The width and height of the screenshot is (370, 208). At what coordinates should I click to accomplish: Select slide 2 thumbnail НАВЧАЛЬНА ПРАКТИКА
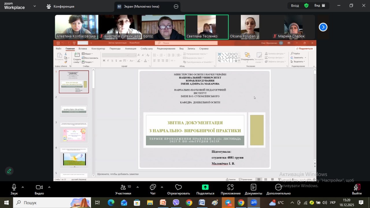click(x=74, y=107)
